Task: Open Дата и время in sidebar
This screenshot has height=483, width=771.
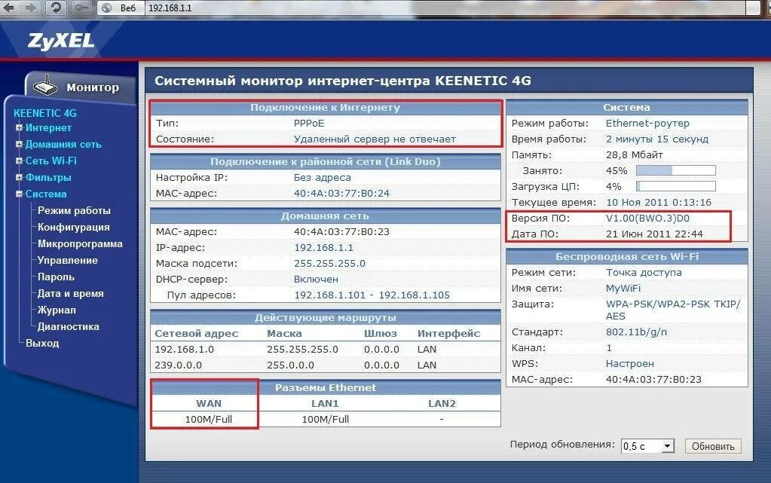Action: coord(70,294)
